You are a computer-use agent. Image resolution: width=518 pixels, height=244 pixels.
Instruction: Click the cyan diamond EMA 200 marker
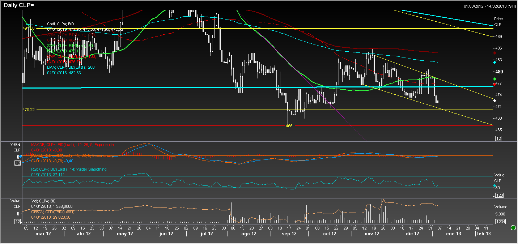(494, 63)
